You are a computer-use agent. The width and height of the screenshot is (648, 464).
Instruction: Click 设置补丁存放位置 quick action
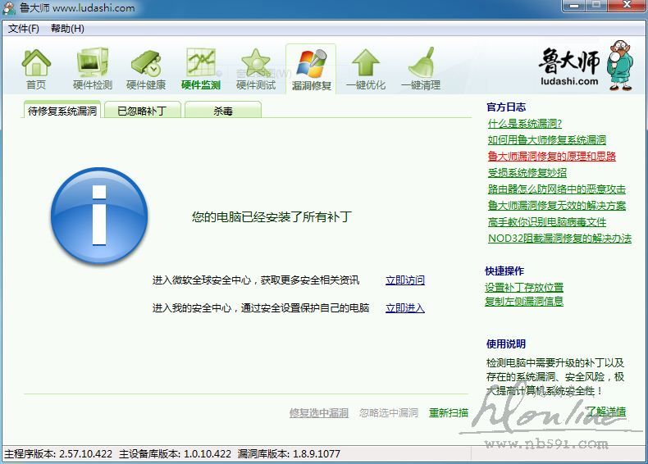(523, 288)
